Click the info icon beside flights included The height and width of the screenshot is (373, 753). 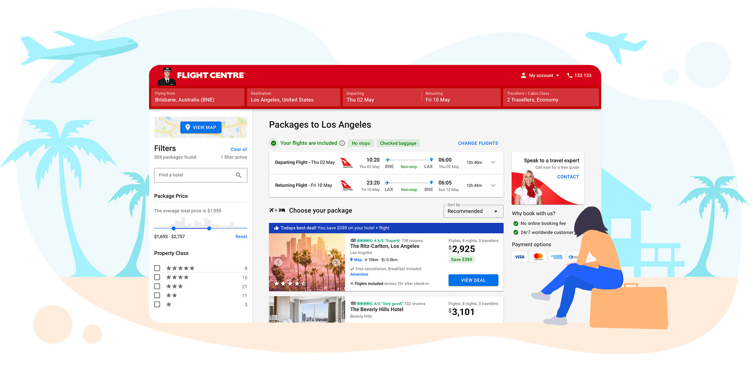(342, 143)
